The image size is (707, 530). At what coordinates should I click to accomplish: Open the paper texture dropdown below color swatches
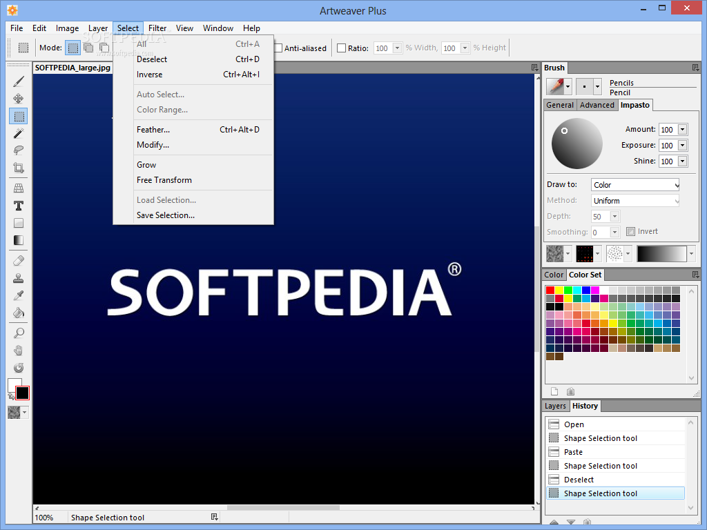24,413
